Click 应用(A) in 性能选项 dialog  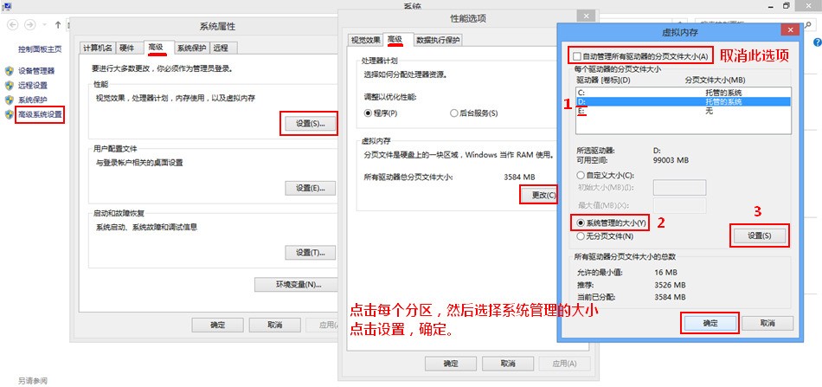pos(565,364)
